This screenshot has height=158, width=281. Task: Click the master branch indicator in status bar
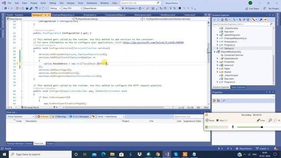(263, 149)
